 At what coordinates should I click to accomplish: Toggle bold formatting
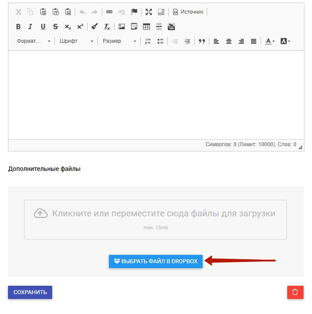tap(18, 26)
